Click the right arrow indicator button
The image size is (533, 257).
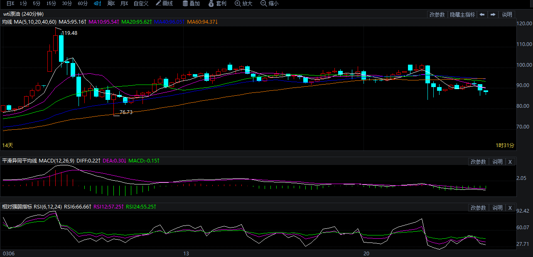(493, 15)
